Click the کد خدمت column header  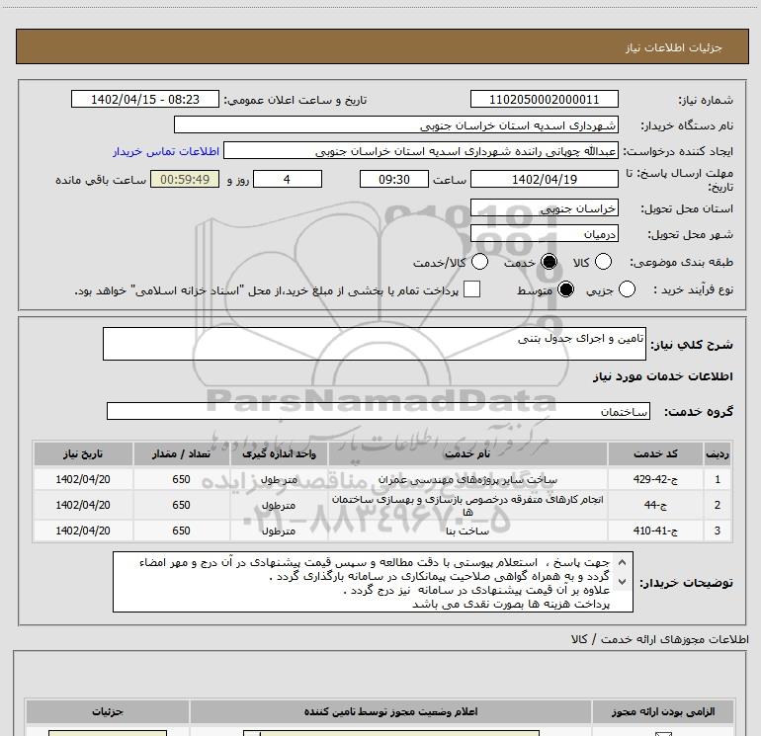click(x=655, y=454)
